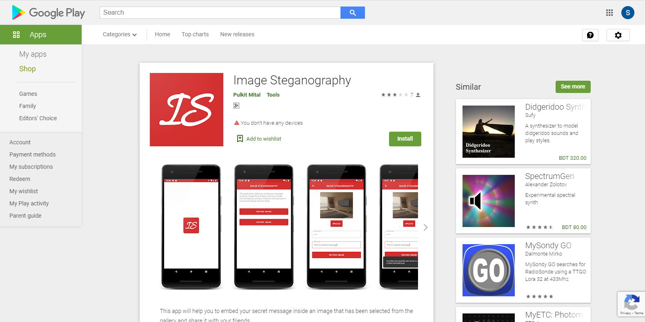Open the reCAPTCHA Privacy link

click(x=625, y=313)
